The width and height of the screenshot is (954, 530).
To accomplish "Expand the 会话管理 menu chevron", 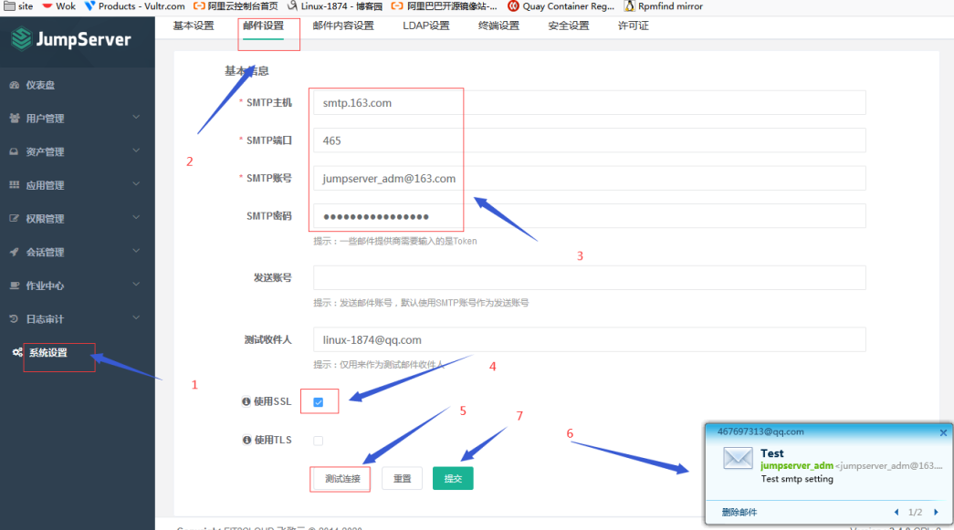I will pyautogui.click(x=136, y=251).
